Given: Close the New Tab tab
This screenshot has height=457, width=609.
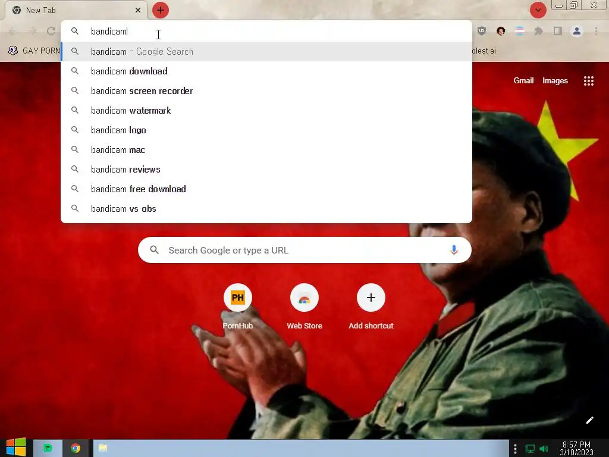Looking at the screenshot, I should coord(138,10).
